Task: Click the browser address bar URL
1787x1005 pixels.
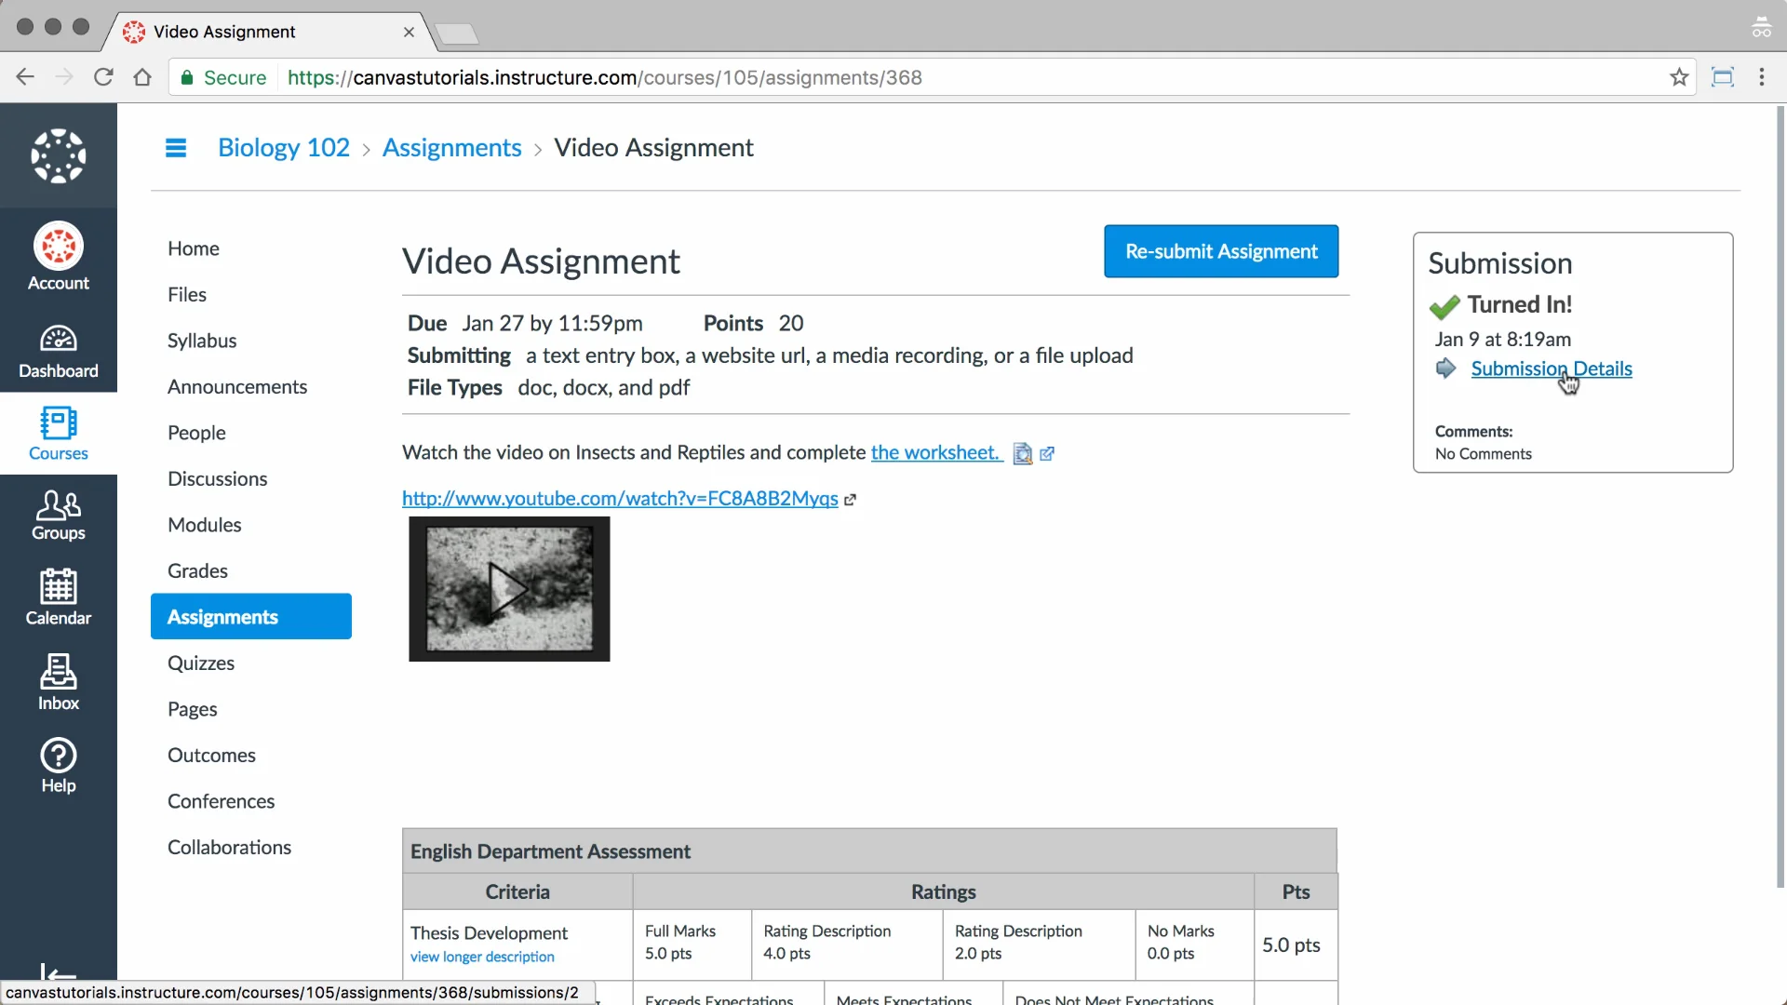Action: click(x=605, y=77)
